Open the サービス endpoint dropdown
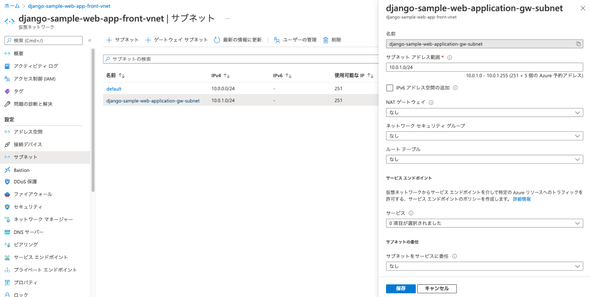The width and height of the screenshot is (590, 297). pyautogui.click(x=485, y=223)
